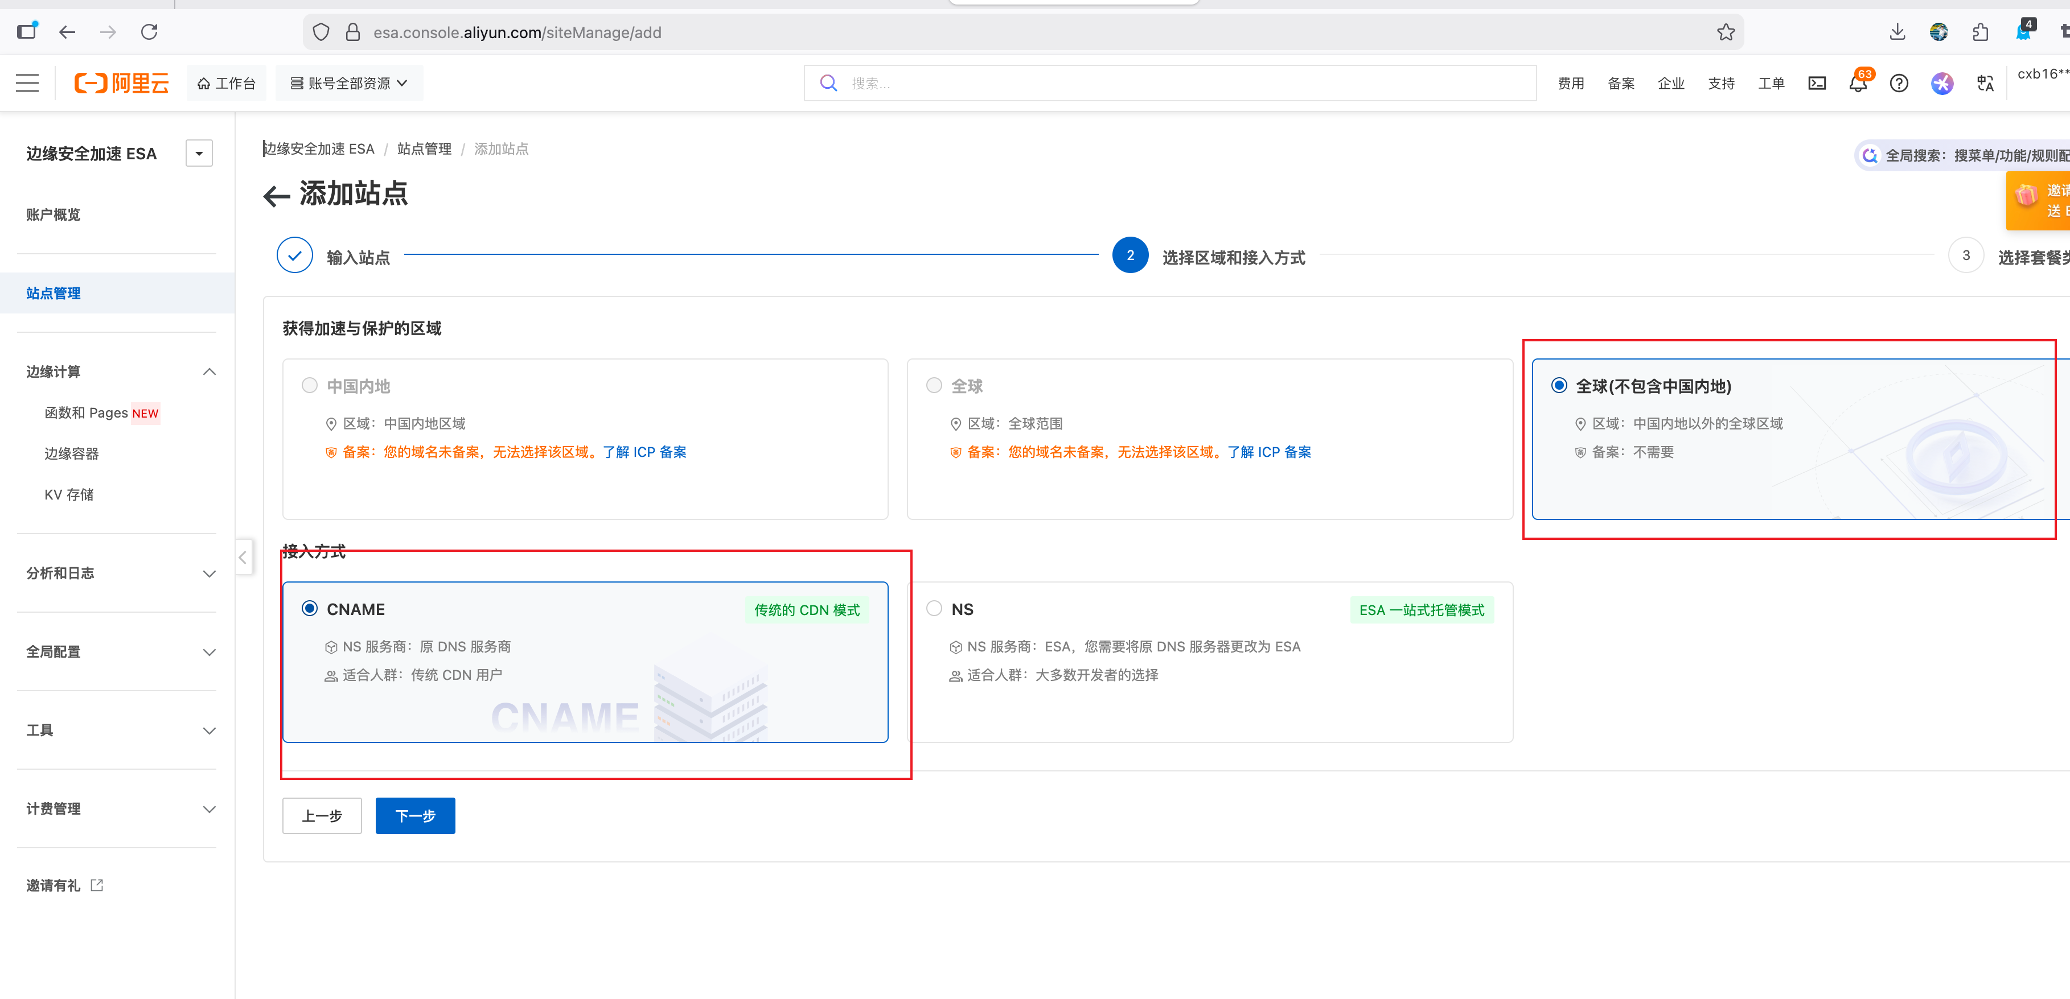Open the 账号全部资源 dropdown

[348, 82]
